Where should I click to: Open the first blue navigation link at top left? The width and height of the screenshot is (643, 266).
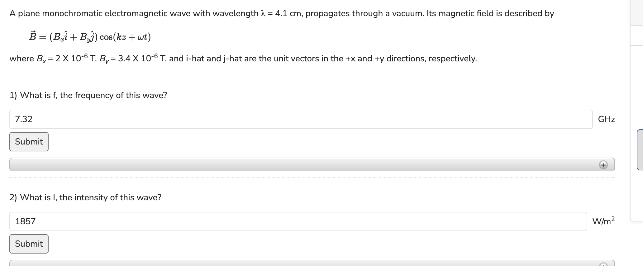(17, 1)
